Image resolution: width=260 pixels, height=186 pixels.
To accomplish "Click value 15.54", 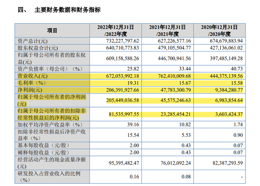I will (x=133, y=135).
